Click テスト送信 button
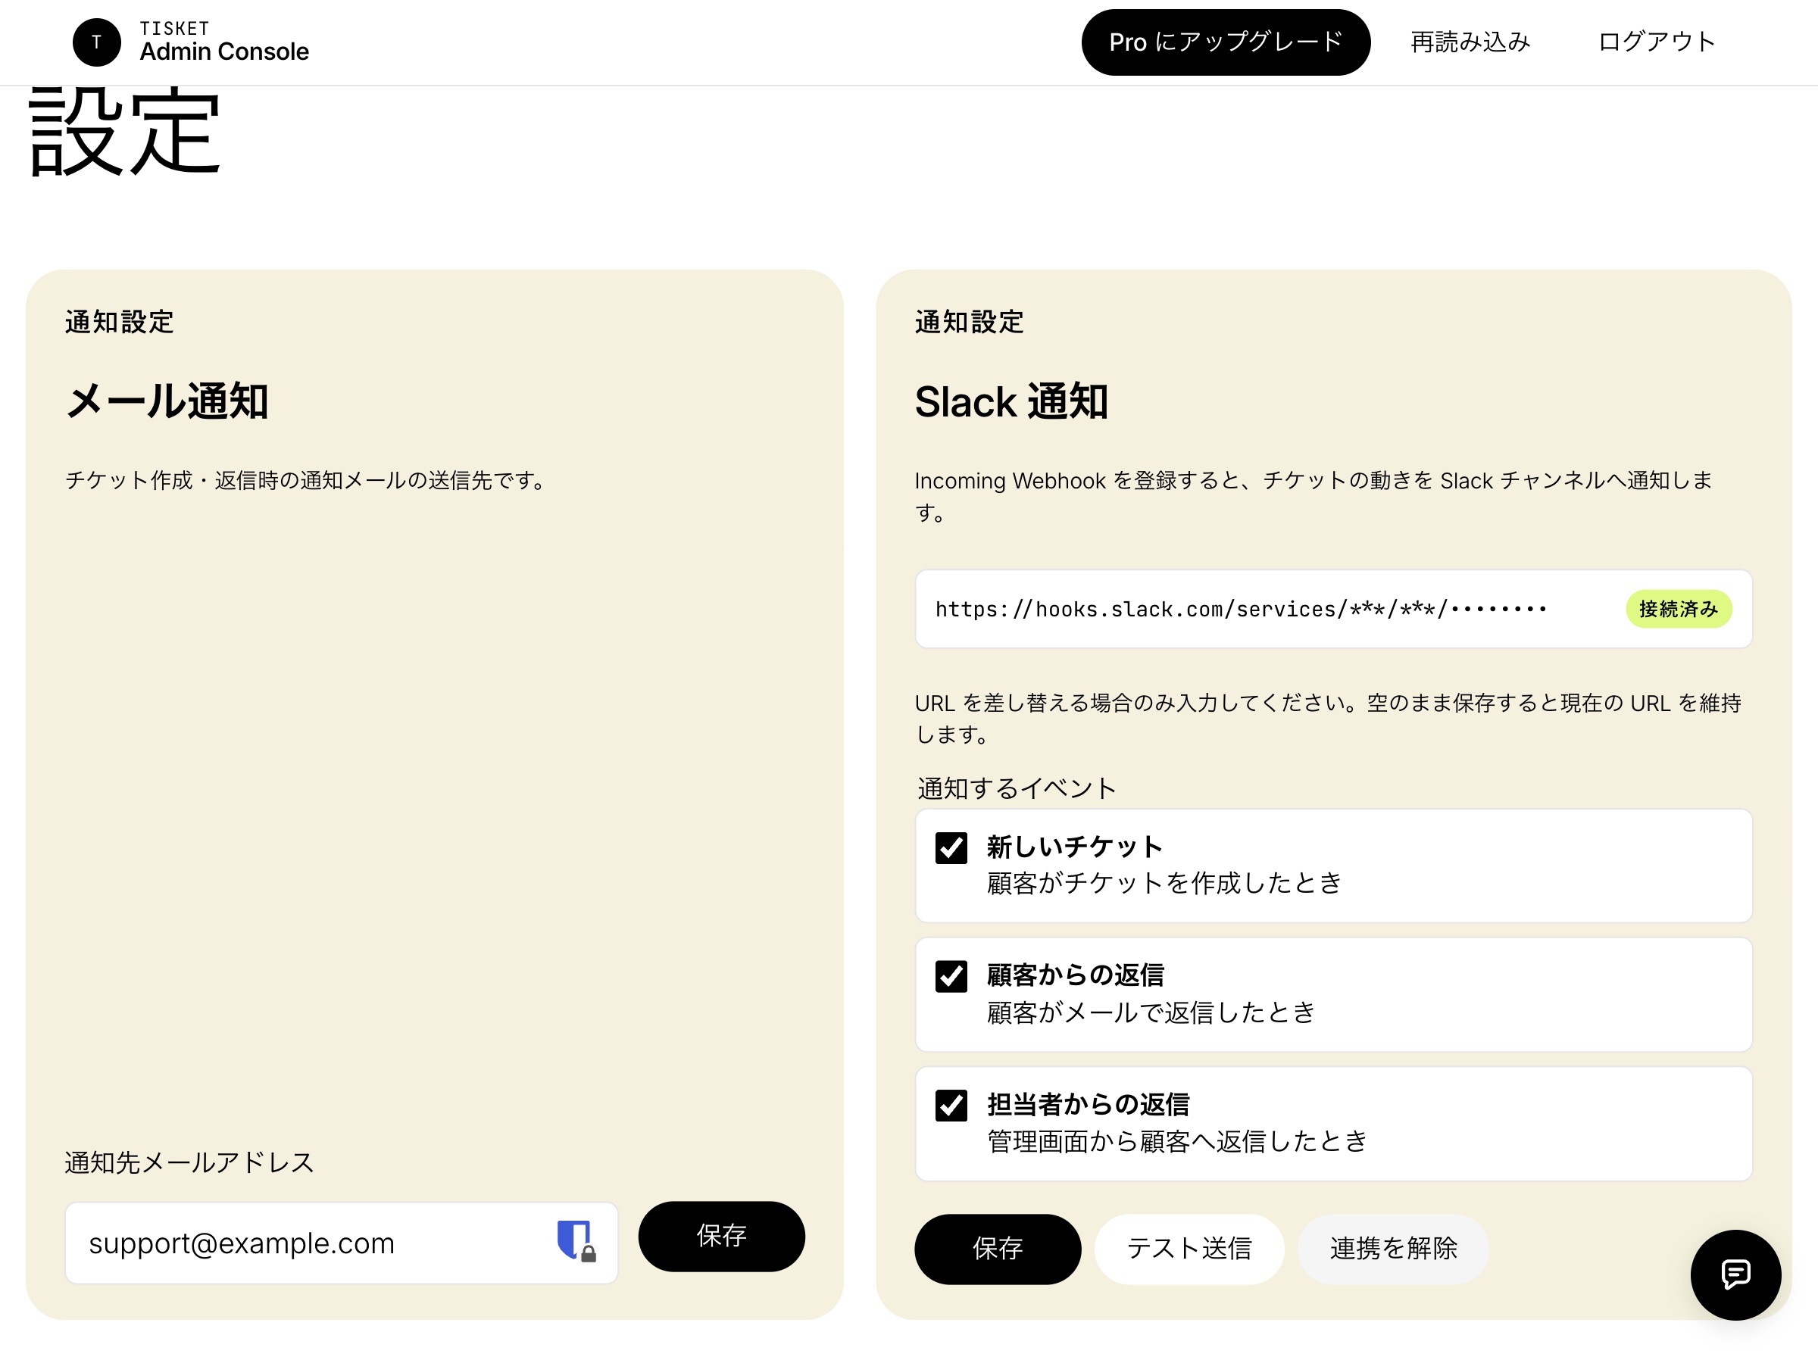1818x1357 pixels. [x=1189, y=1249]
